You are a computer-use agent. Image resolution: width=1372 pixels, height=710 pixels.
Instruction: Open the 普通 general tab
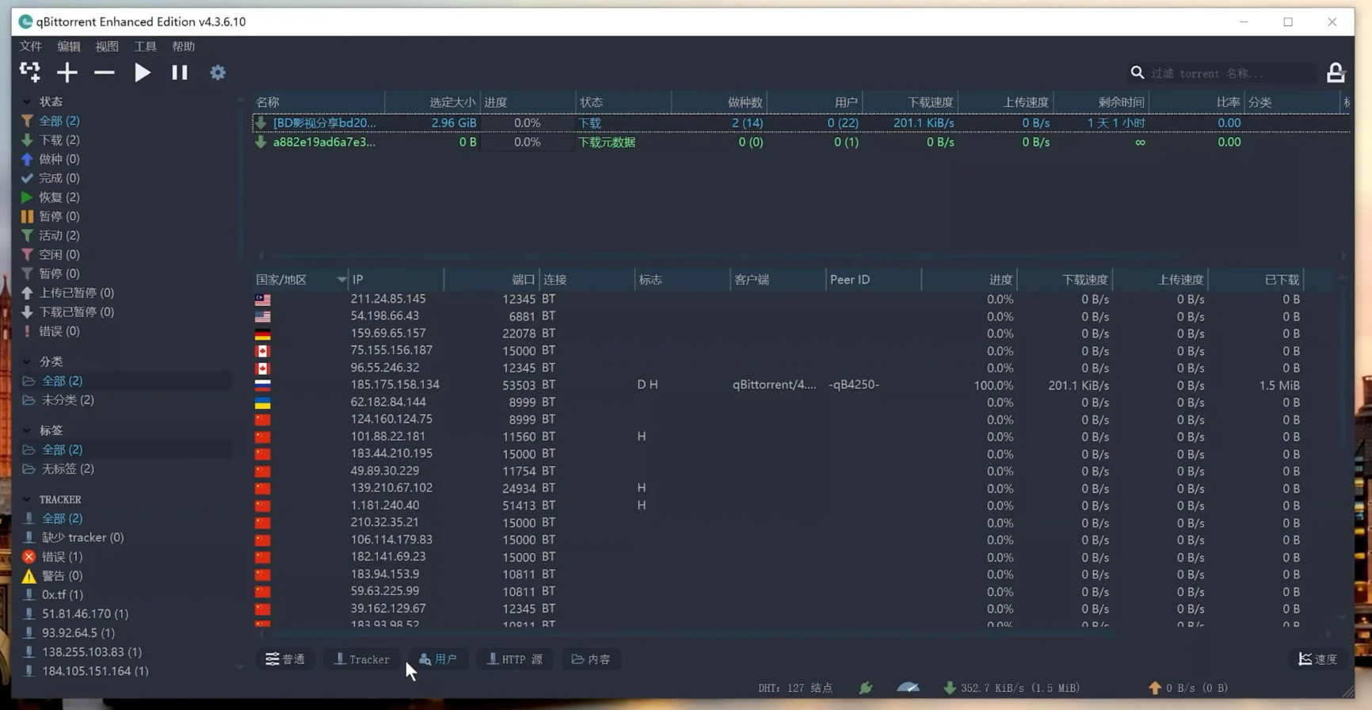click(285, 659)
